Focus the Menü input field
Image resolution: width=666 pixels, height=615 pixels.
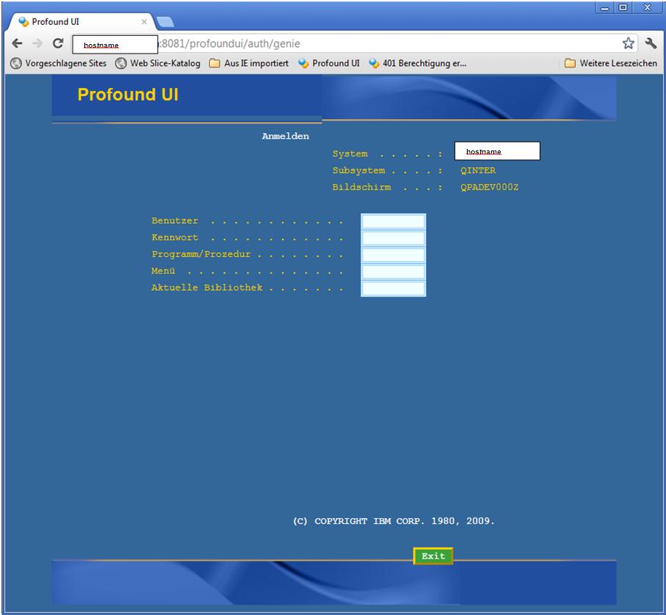394,272
